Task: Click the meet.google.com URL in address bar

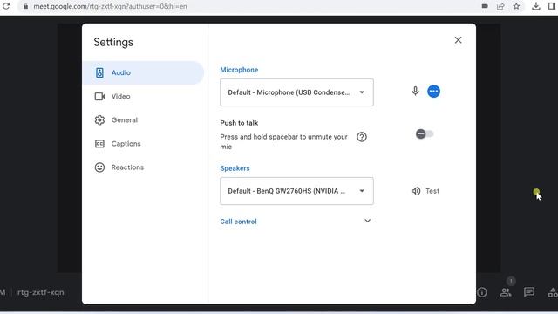Action: tap(110, 6)
